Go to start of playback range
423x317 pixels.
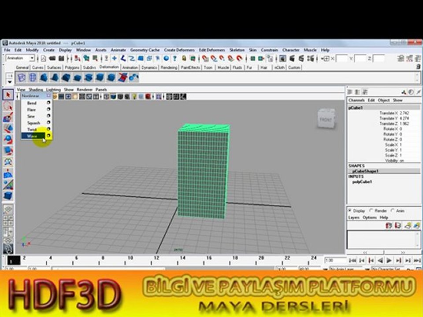coord(352,260)
